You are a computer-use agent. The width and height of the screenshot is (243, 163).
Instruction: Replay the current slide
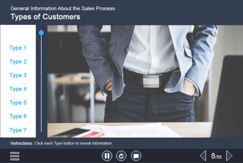coord(121,156)
